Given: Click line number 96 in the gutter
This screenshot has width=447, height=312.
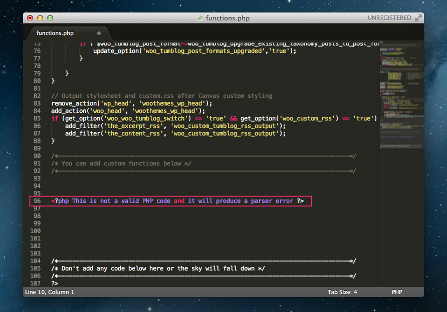Looking at the screenshot, I should (x=37, y=201).
